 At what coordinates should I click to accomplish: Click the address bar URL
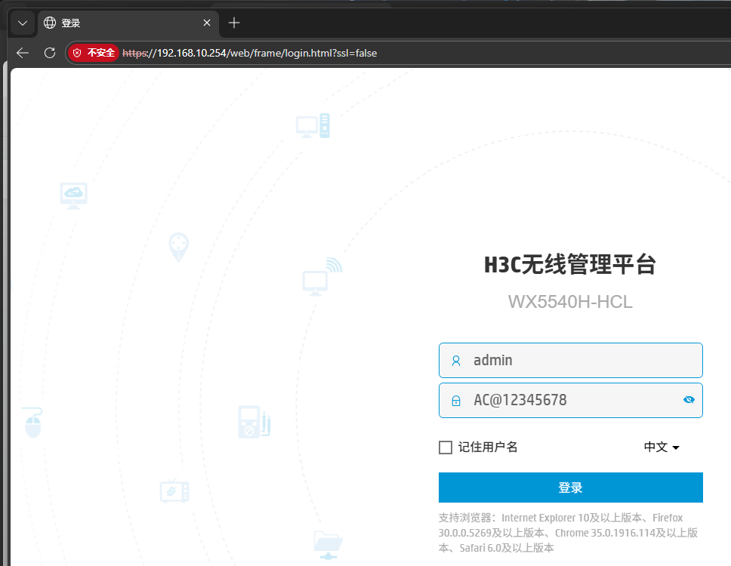pos(250,53)
